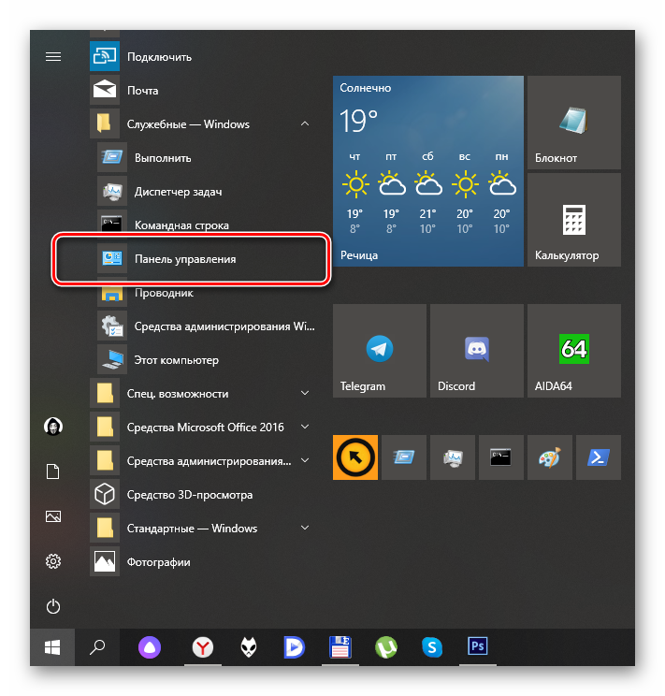Open Skype from the taskbar

432,647
